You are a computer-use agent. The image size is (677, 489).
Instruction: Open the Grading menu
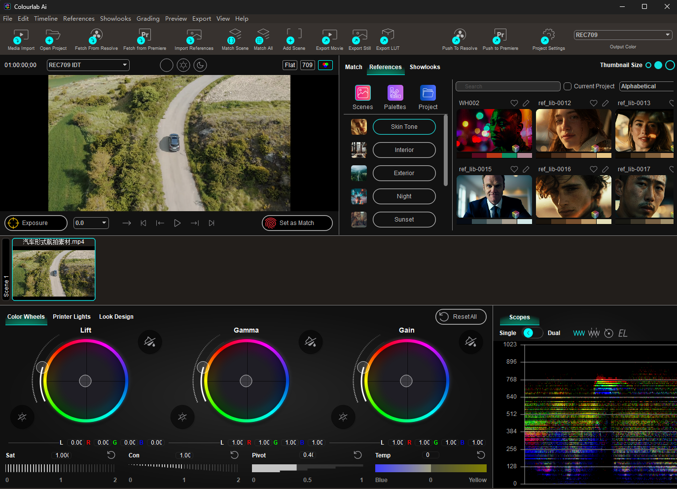(x=148, y=19)
